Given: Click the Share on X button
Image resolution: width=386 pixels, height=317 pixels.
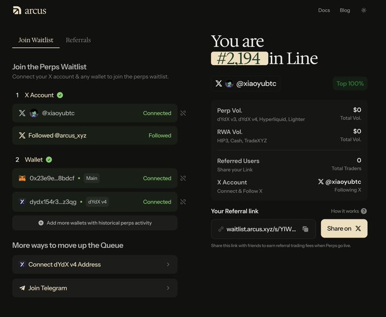Looking at the screenshot, I should (x=344, y=229).
